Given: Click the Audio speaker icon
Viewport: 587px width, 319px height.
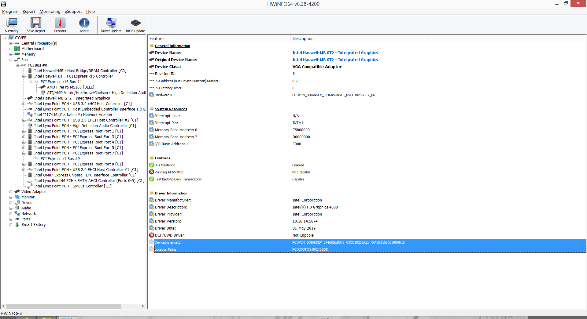Looking at the screenshot, I should pyautogui.click(x=17, y=208).
